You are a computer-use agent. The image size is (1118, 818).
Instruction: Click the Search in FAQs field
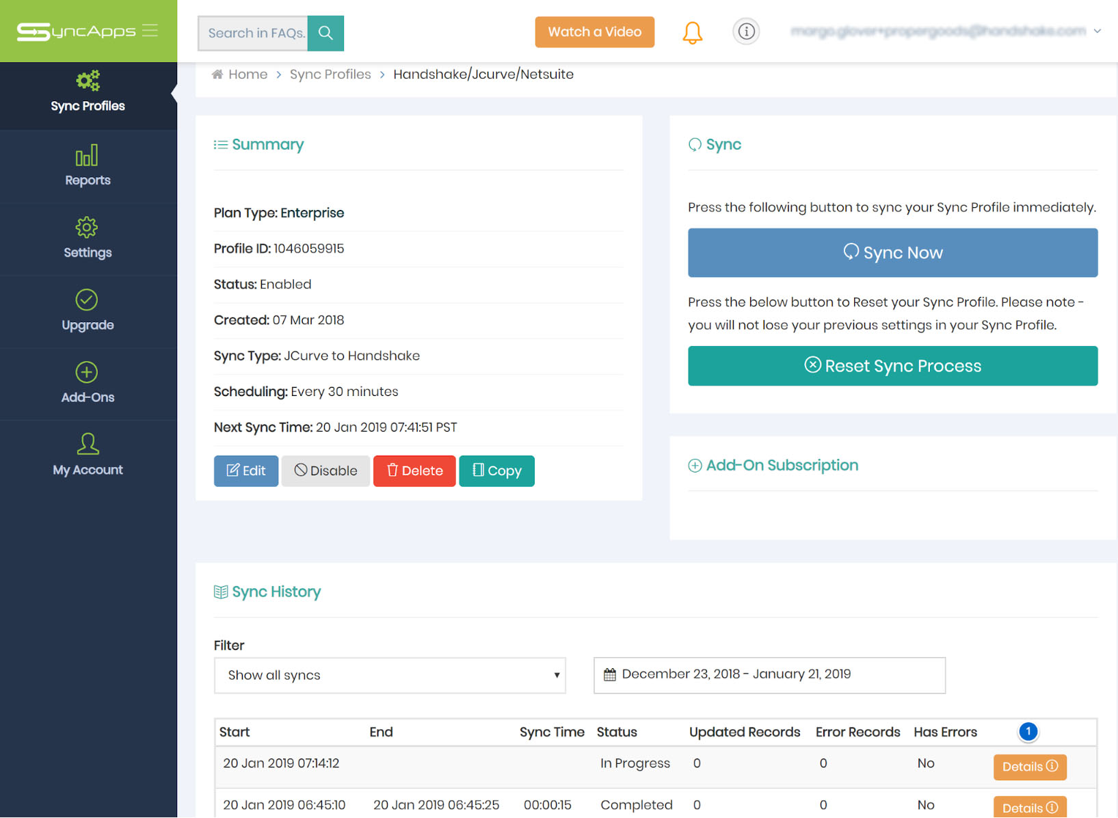point(254,33)
